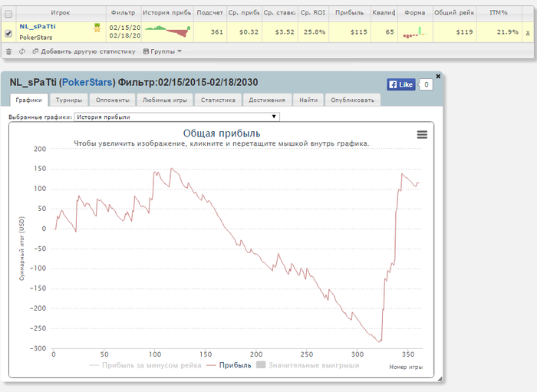The image size is (537, 392).
Task: Sort by the Подсчет column header
Action: coord(209,13)
